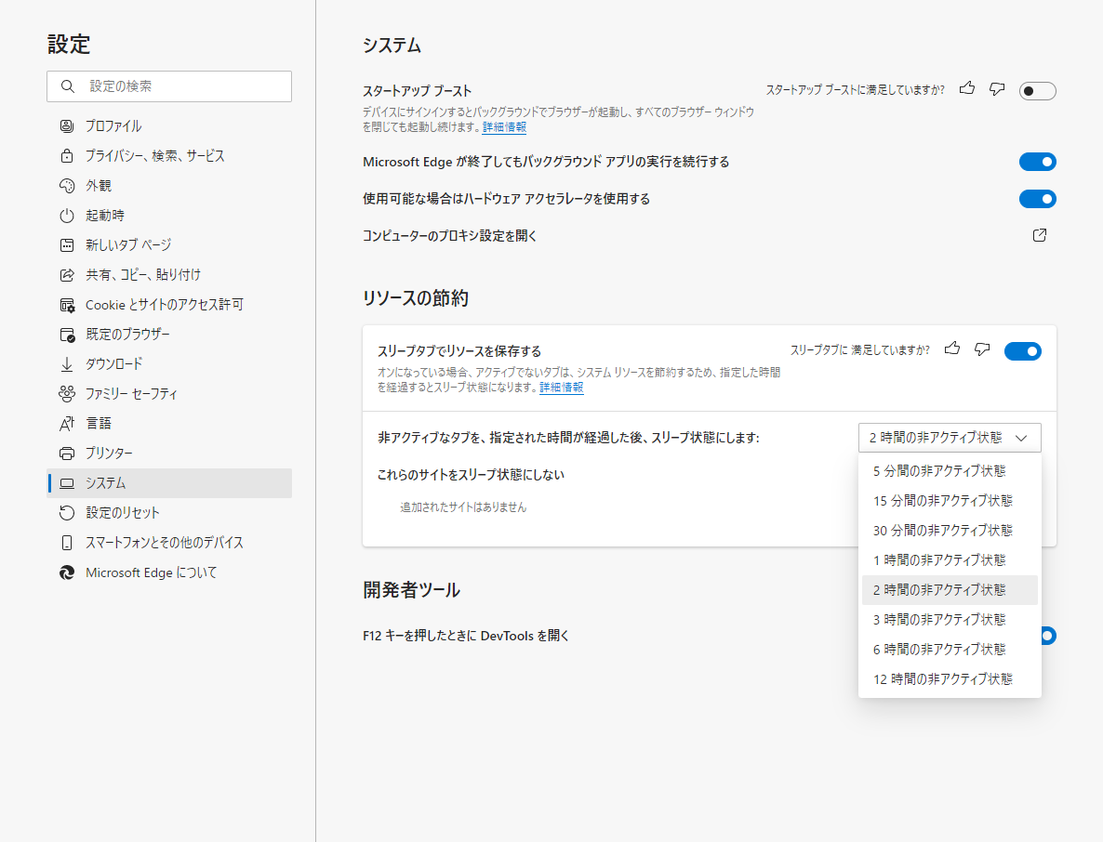Toggle hardware acceleration switch
This screenshot has height=842, width=1103.
coord(1038,199)
